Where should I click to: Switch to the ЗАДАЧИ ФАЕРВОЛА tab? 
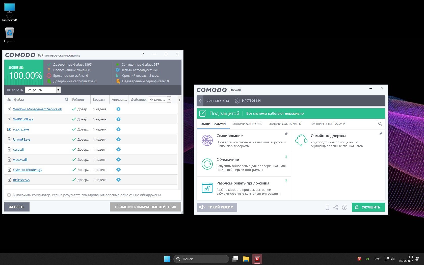247,124
